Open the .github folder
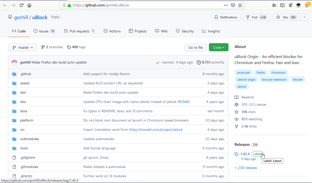312x183 pixels. point(26,74)
